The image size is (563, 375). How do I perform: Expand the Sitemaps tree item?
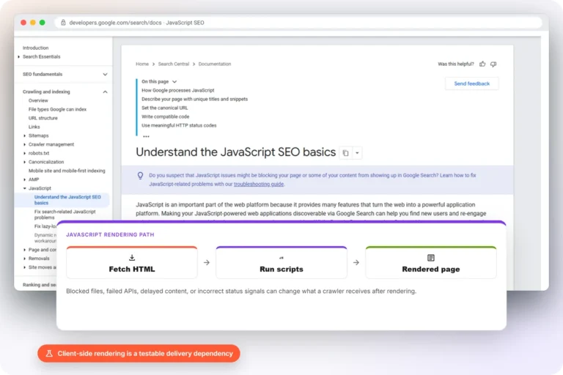click(x=24, y=135)
